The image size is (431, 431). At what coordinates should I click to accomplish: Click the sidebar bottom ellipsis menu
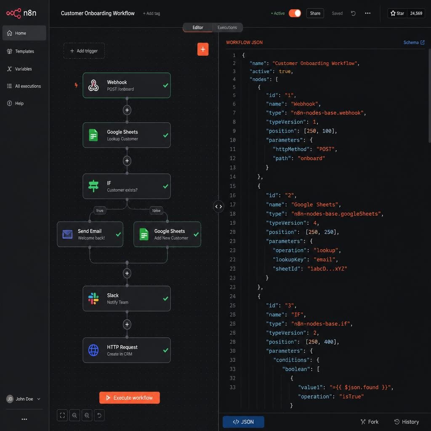pyautogui.click(x=24, y=419)
